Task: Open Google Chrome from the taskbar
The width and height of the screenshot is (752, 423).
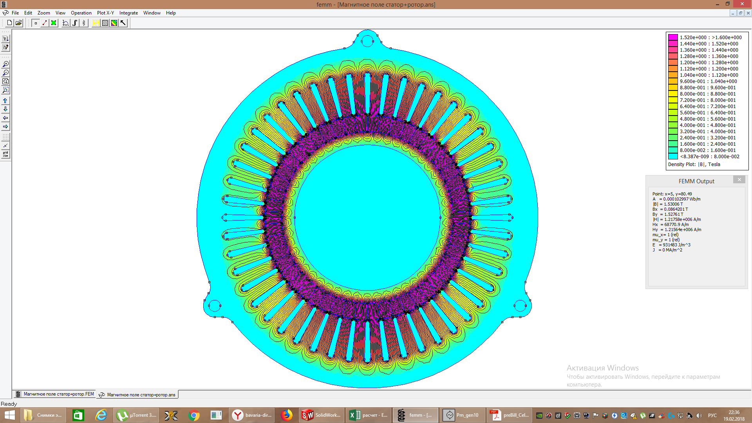Action: point(193,415)
